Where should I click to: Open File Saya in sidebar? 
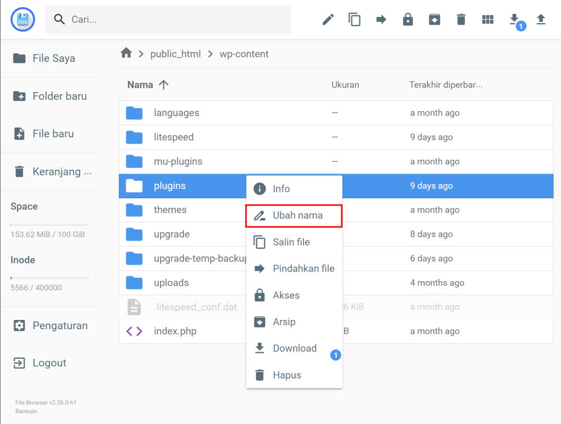pos(54,58)
